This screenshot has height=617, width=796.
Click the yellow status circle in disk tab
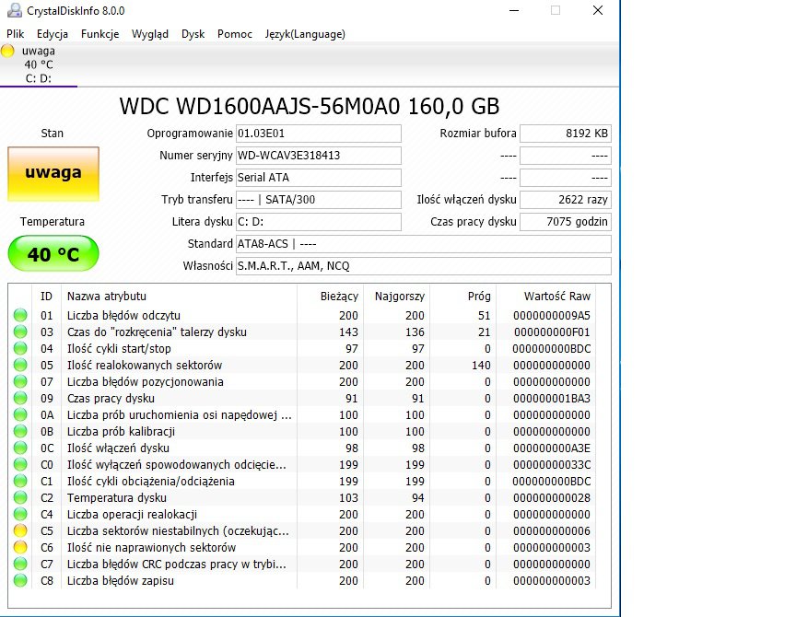[7, 51]
